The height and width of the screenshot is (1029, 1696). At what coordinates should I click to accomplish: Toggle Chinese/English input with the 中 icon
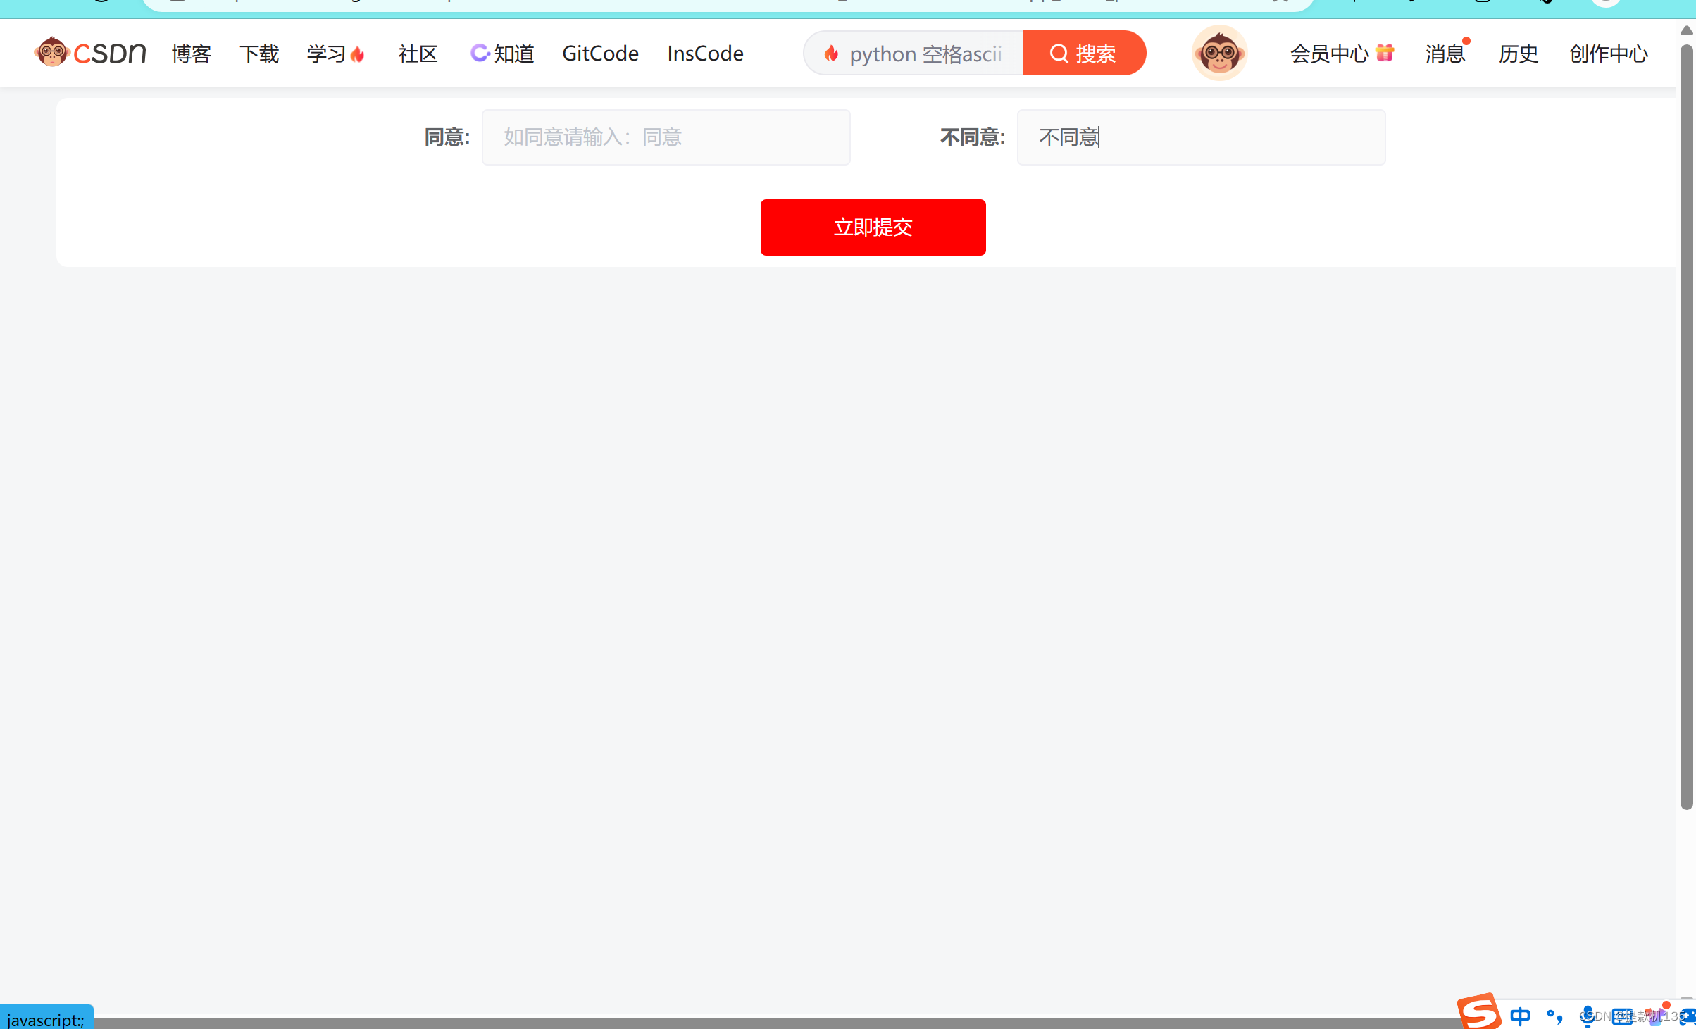[1520, 1016]
